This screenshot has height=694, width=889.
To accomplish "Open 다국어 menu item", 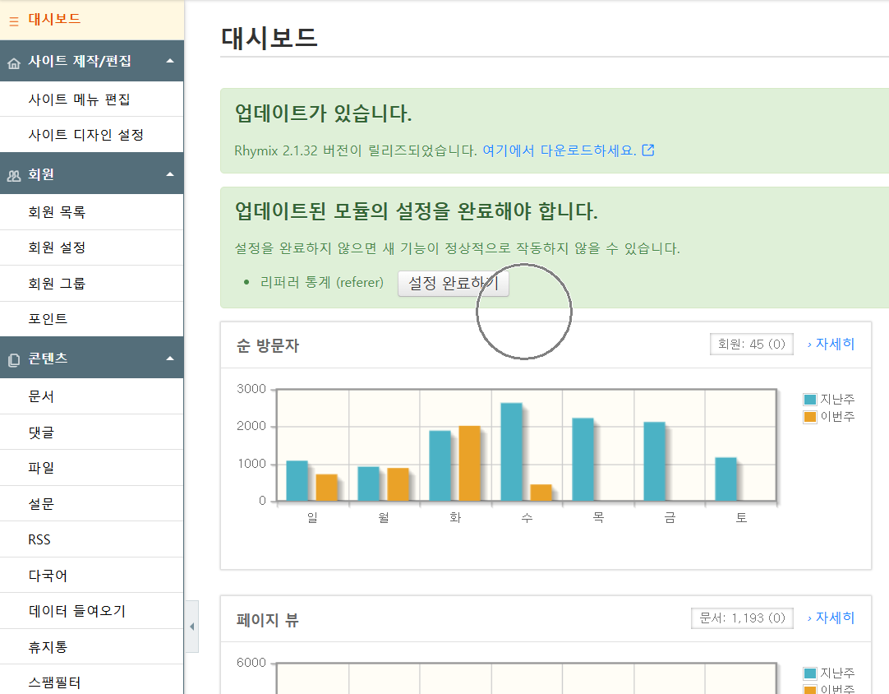I will click(x=92, y=576).
